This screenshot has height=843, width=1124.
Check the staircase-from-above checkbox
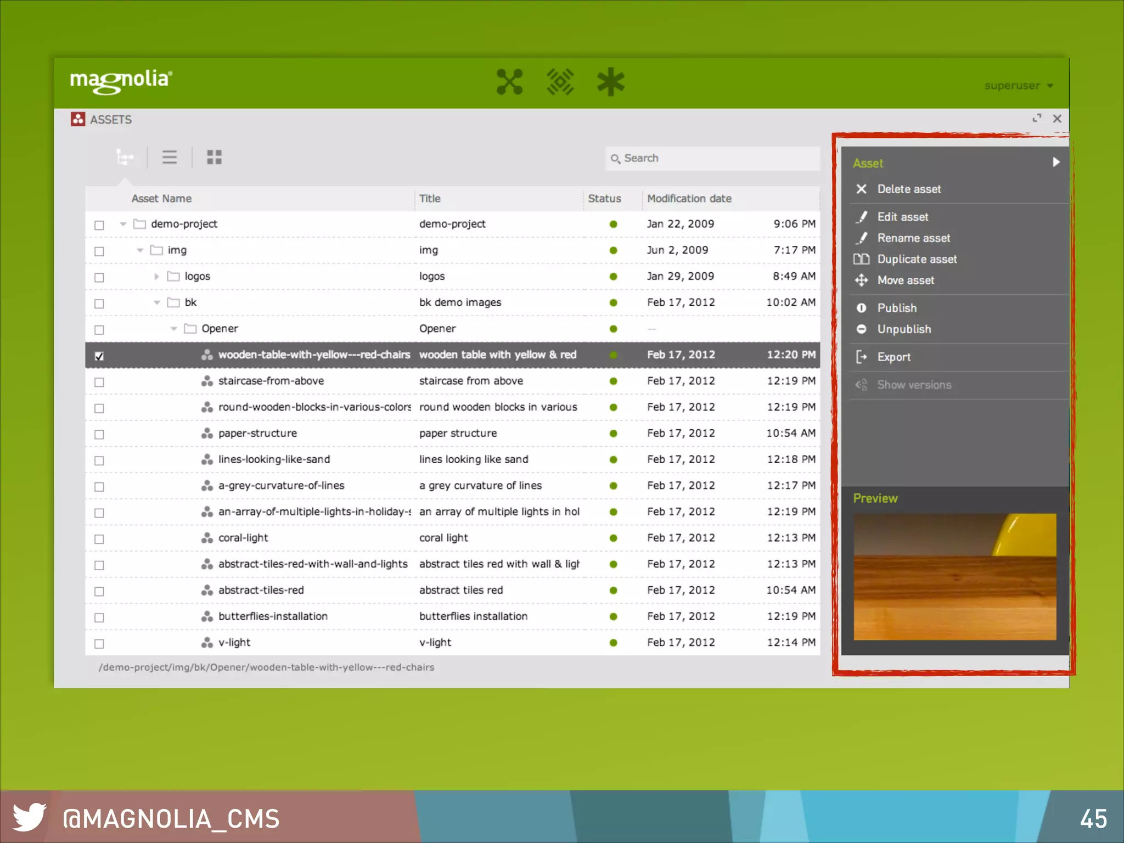pos(99,382)
